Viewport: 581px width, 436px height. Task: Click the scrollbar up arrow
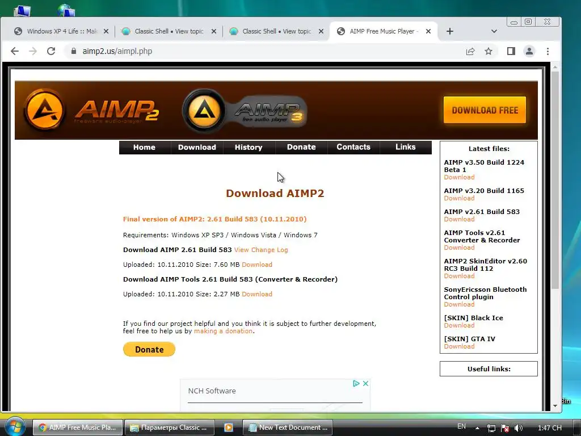click(x=555, y=67)
